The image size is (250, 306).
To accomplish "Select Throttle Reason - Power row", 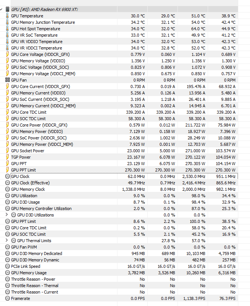I will click(x=119, y=279).
